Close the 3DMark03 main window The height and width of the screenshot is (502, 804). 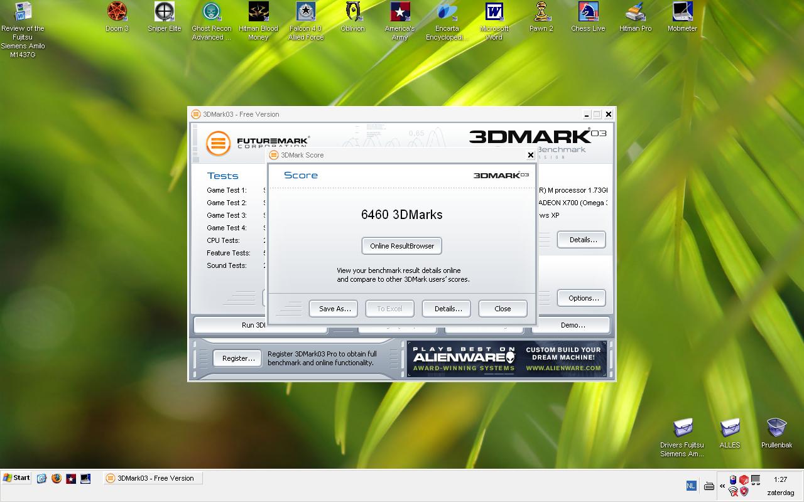608,114
